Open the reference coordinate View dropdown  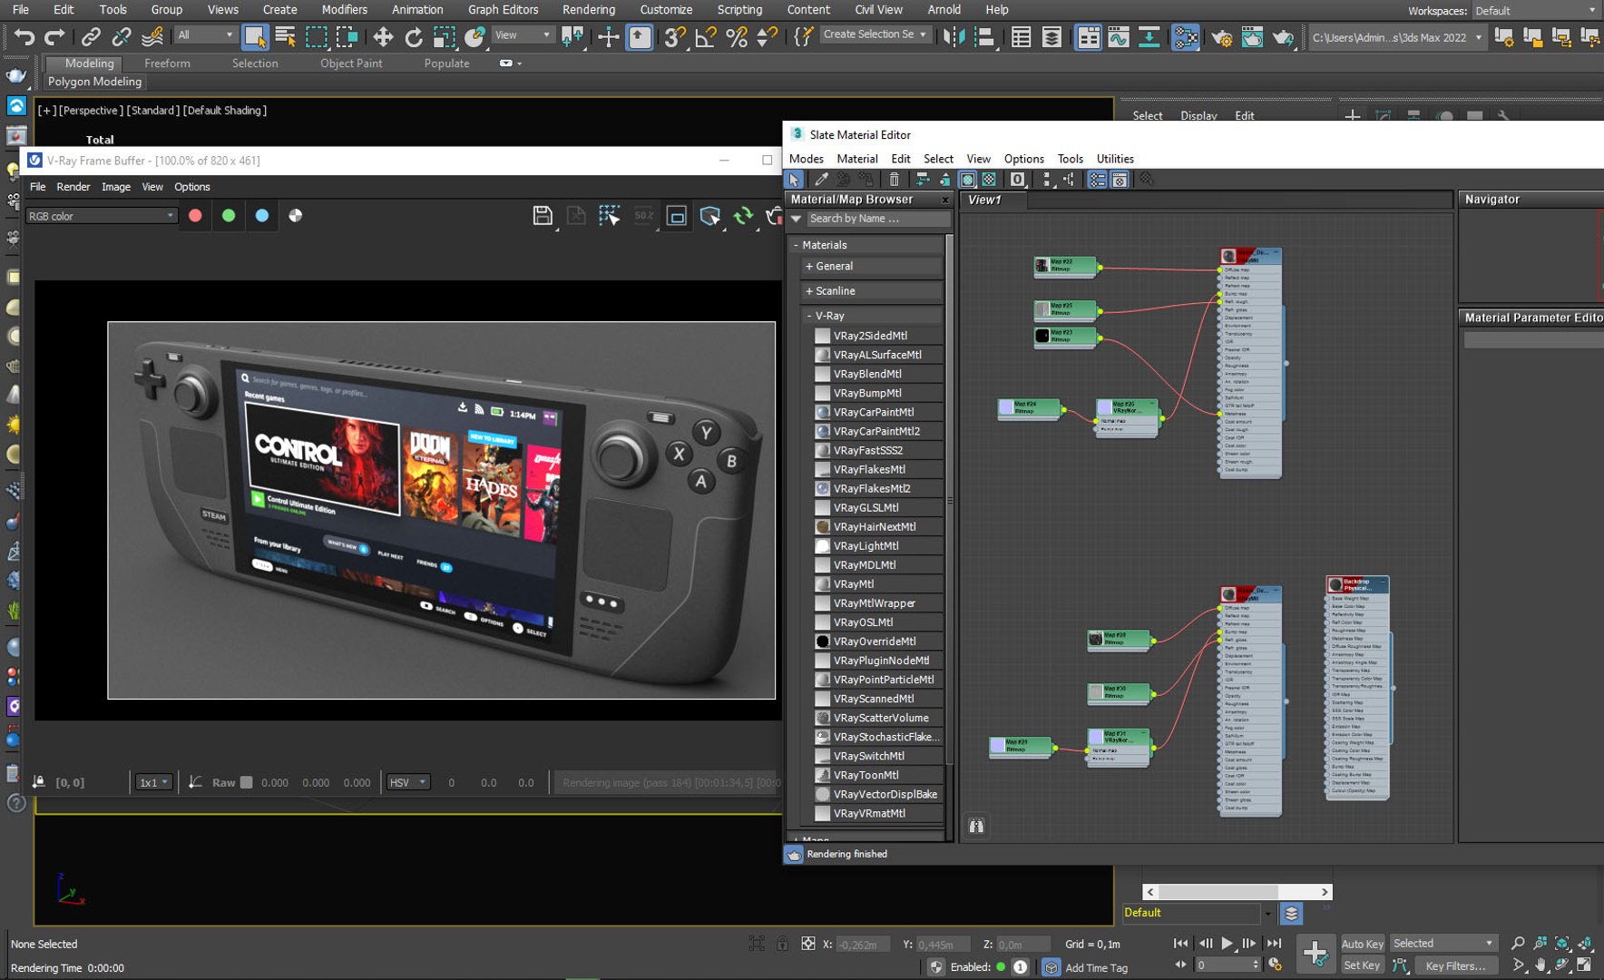pos(523,35)
